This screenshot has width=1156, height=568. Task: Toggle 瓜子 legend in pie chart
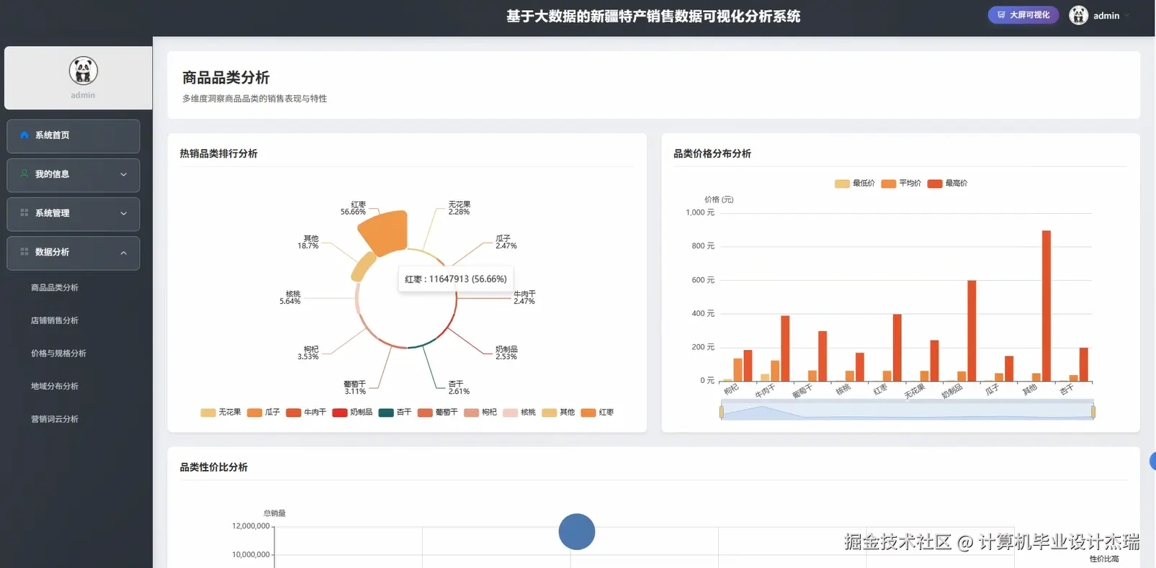(x=263, y=413)
